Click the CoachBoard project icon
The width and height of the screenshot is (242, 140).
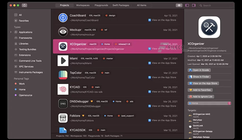(63, 18)
